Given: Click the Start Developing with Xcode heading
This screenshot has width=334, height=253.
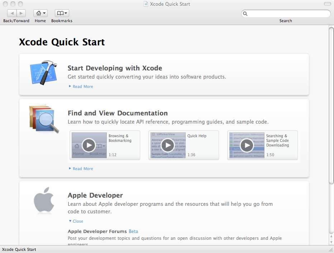Looking at the screenshot, I should (x=115, y=68).
